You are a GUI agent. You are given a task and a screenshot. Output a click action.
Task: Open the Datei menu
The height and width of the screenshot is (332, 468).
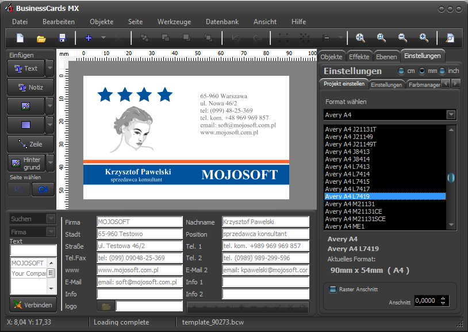pyautogui.click(x=20, y=22)
